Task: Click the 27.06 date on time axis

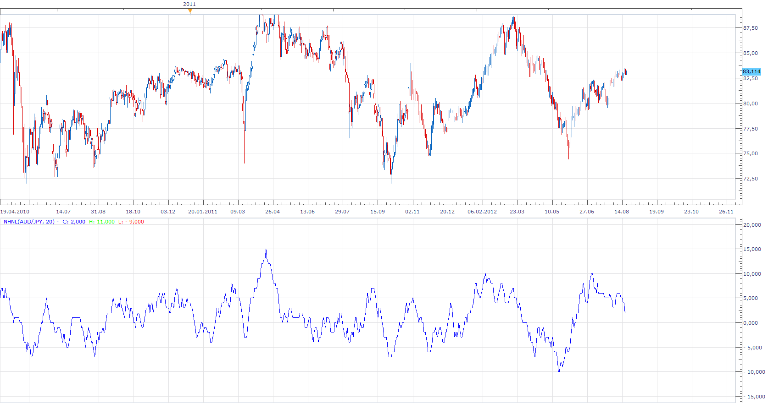Action: point(587,212)
